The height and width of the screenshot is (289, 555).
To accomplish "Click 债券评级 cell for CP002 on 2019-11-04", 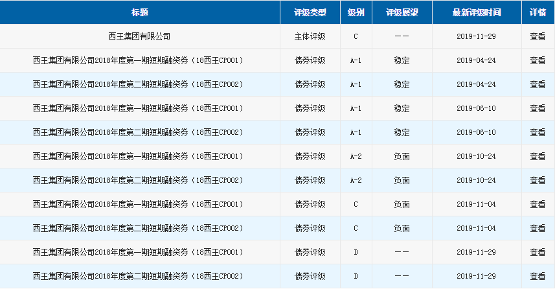I will pyautogui.click(x=310, y=228).
